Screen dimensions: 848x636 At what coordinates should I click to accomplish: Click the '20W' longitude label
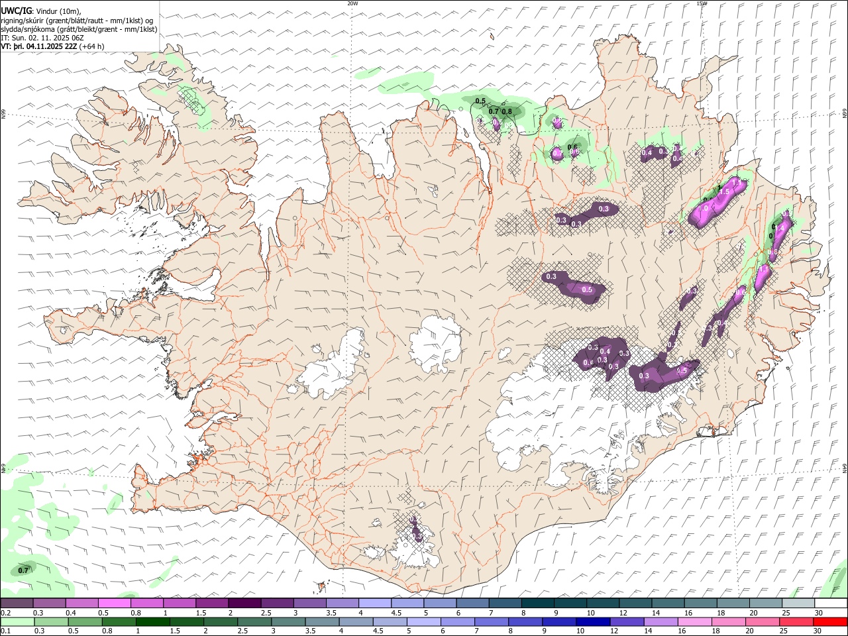(x=353, y=3)
